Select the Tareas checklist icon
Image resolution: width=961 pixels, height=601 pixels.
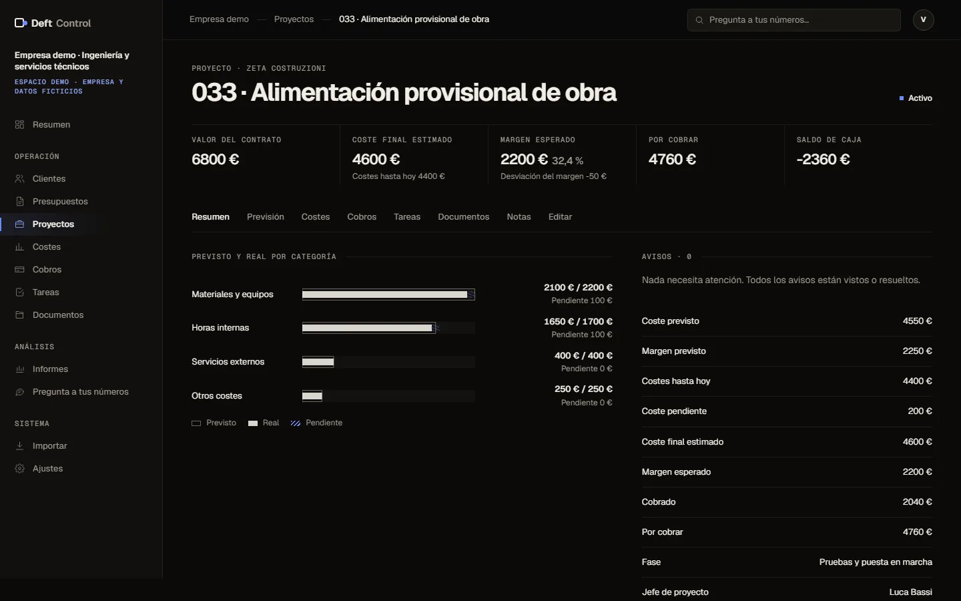tap(19, 292)
